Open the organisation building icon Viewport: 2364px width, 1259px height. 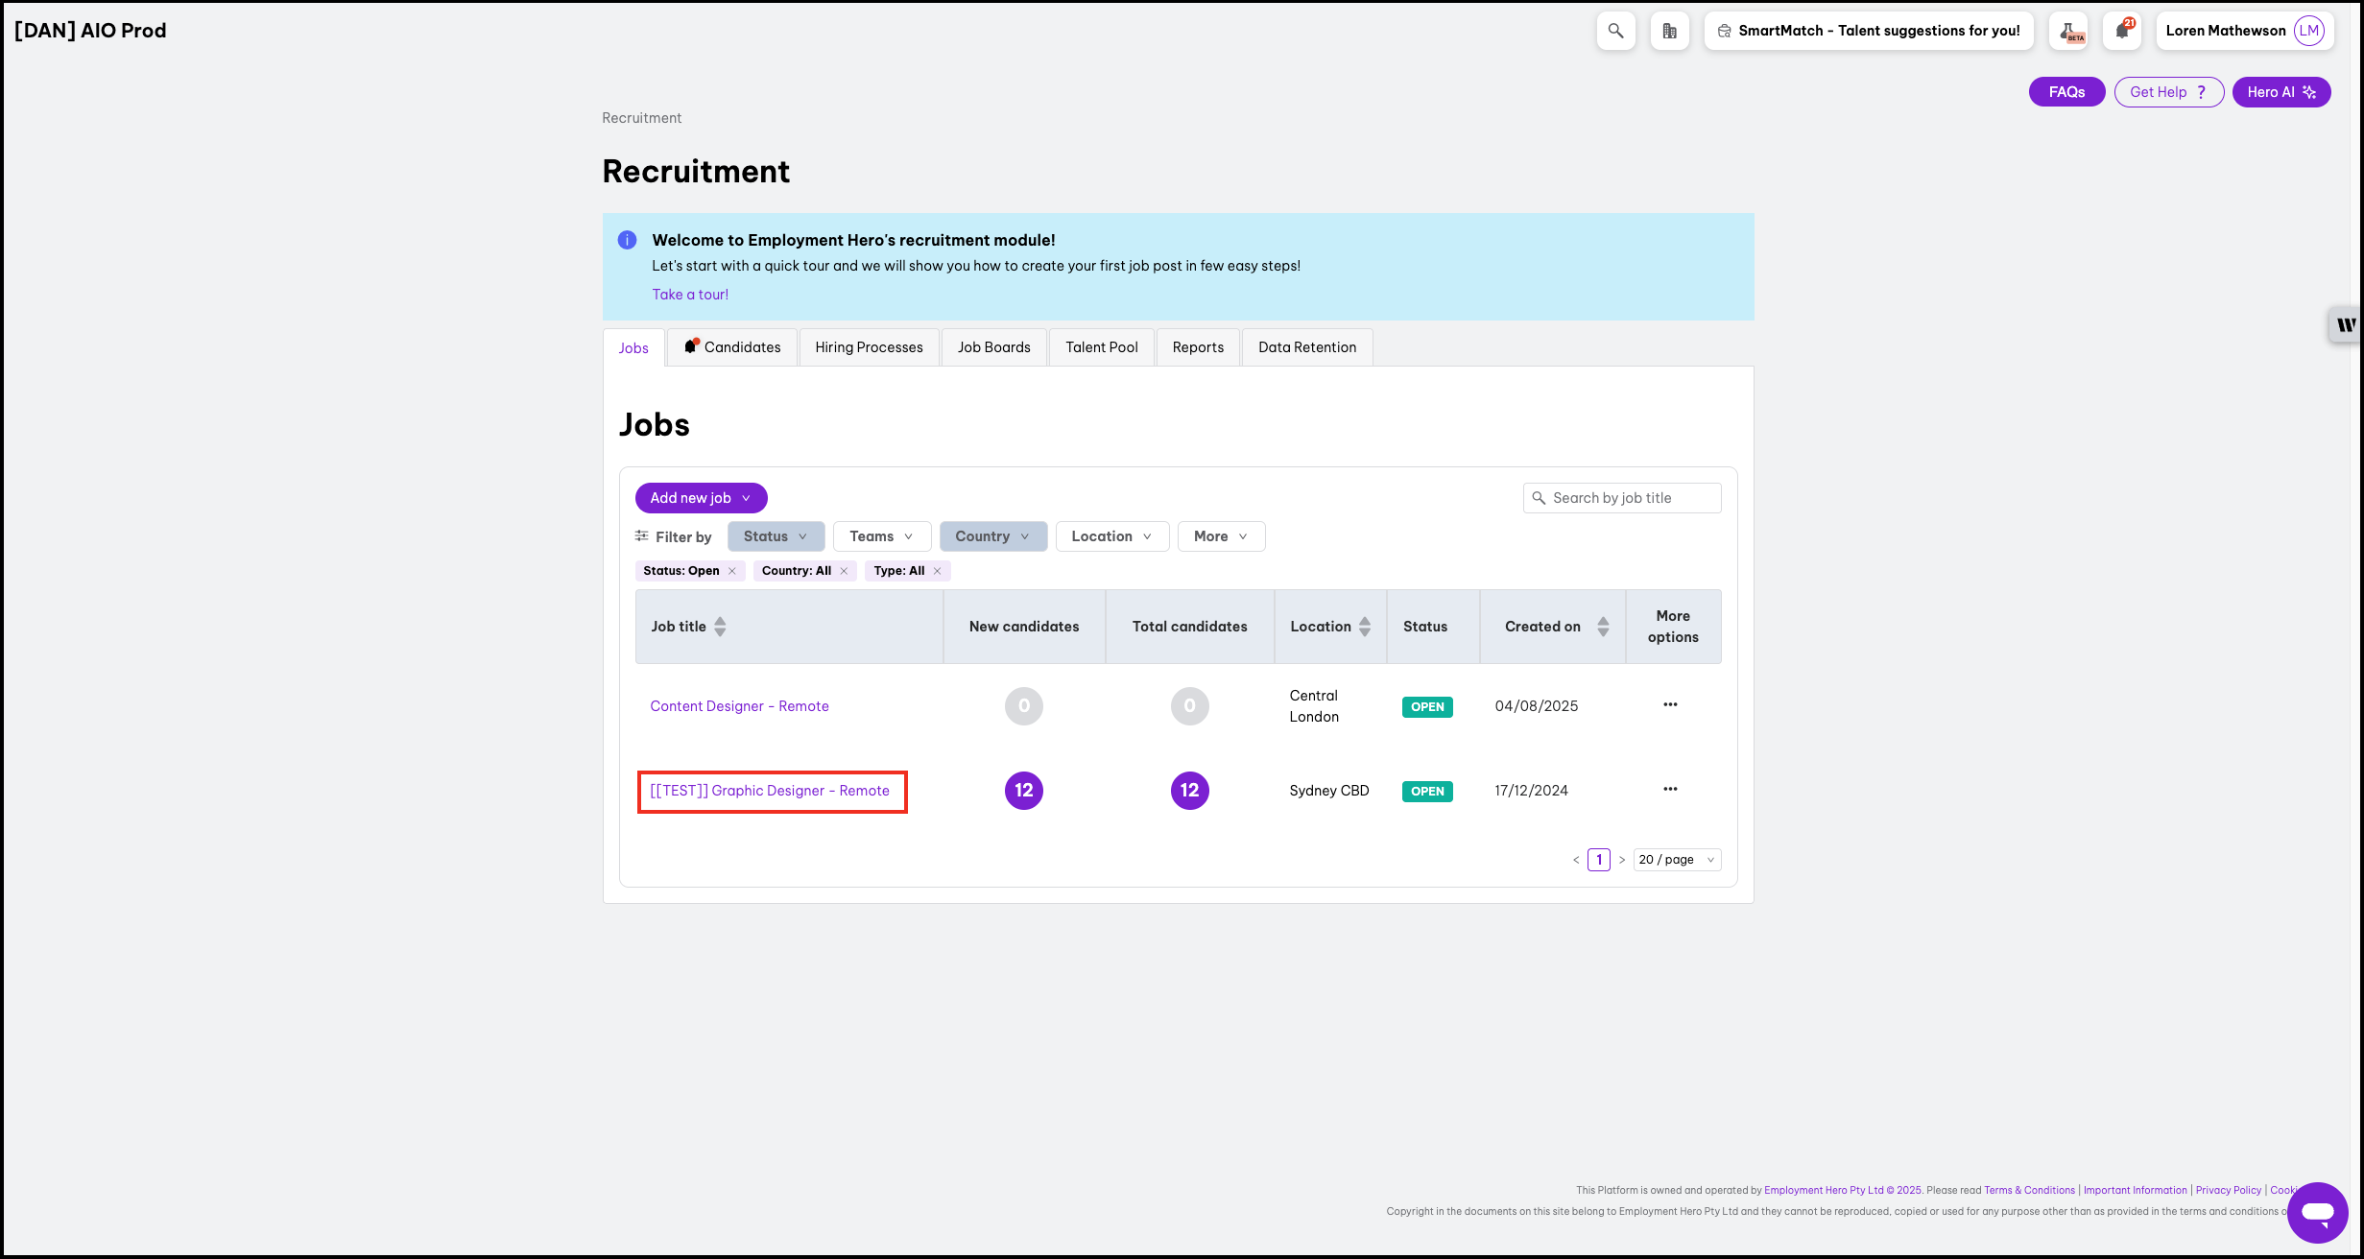[x=1669, y=31]
